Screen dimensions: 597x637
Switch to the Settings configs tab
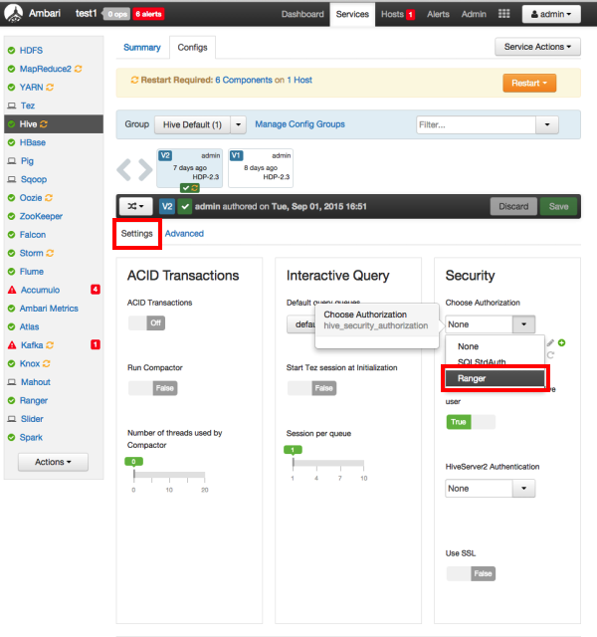[x=137, y=233]
